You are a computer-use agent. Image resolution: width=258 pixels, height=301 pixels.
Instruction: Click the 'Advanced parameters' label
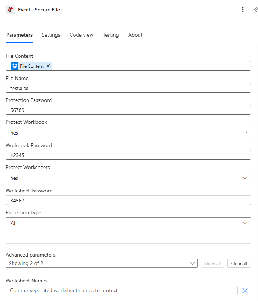(30, 255)
